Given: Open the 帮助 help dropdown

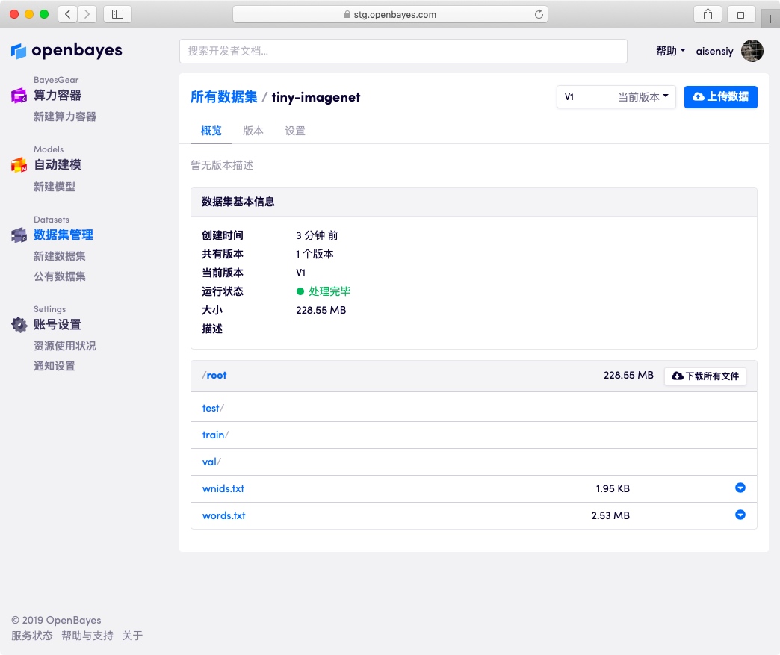Looking at the screenshot, I should coord(671,51).
